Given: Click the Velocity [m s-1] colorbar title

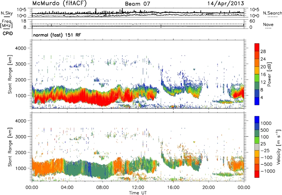Looking at the screenshot, I should [278, 147].
